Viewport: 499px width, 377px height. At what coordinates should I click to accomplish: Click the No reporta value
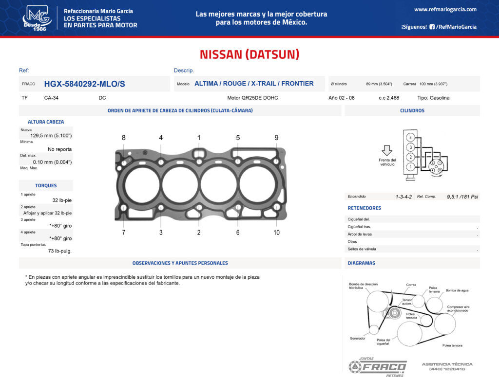pyautogui.click(x=59, y=149)
